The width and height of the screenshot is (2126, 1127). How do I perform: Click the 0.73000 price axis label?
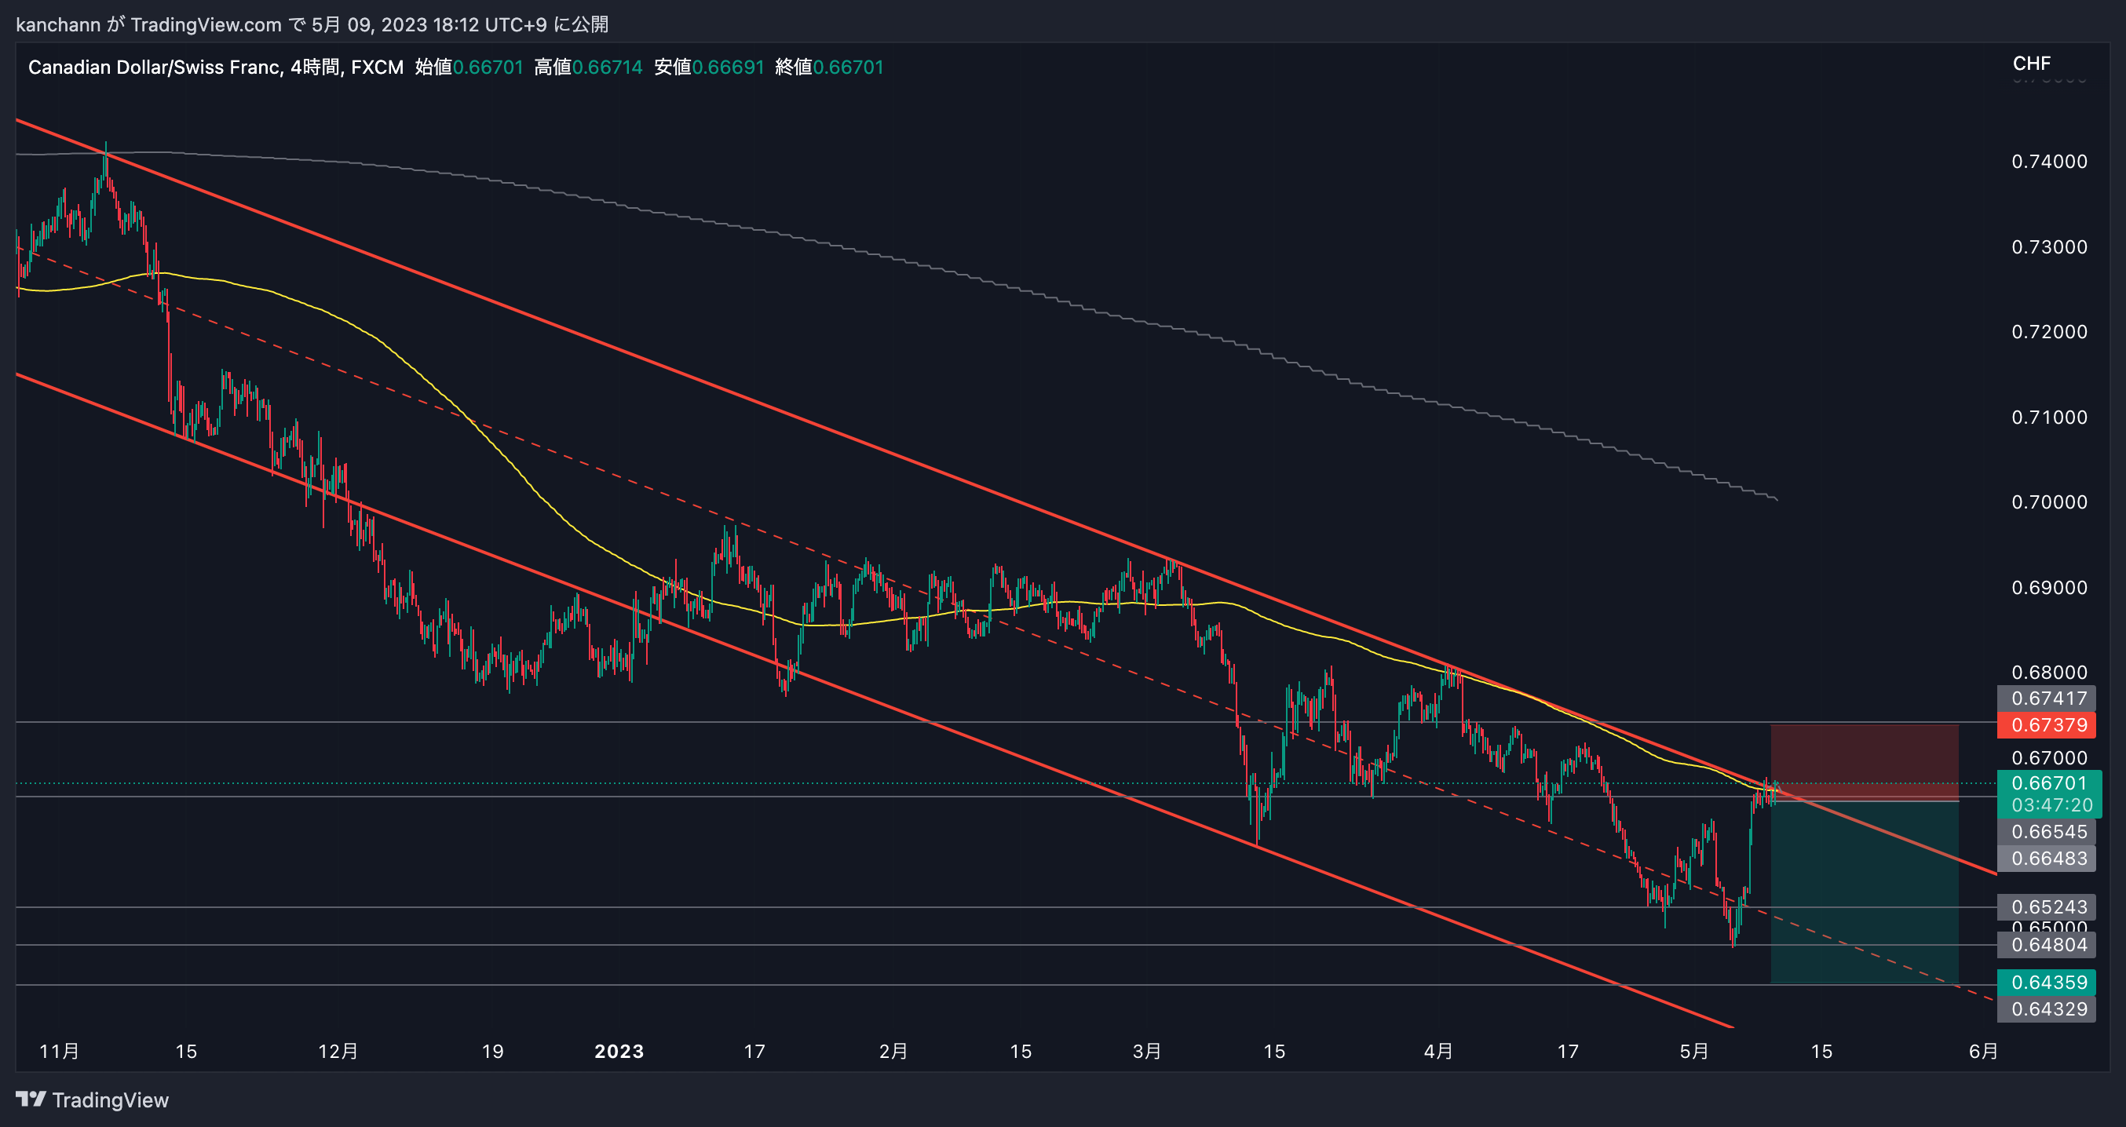2049,246
